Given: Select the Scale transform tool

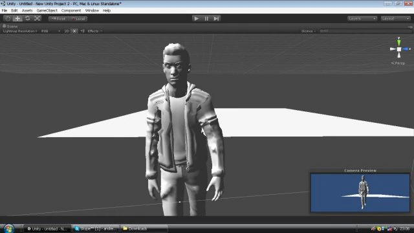Looking at the screenshot, I should point(38,19).
